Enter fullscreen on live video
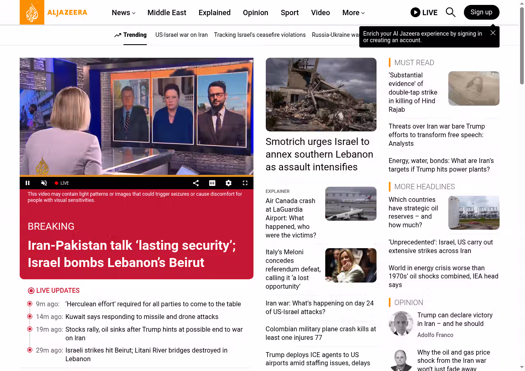 click(x=245, y=183)
